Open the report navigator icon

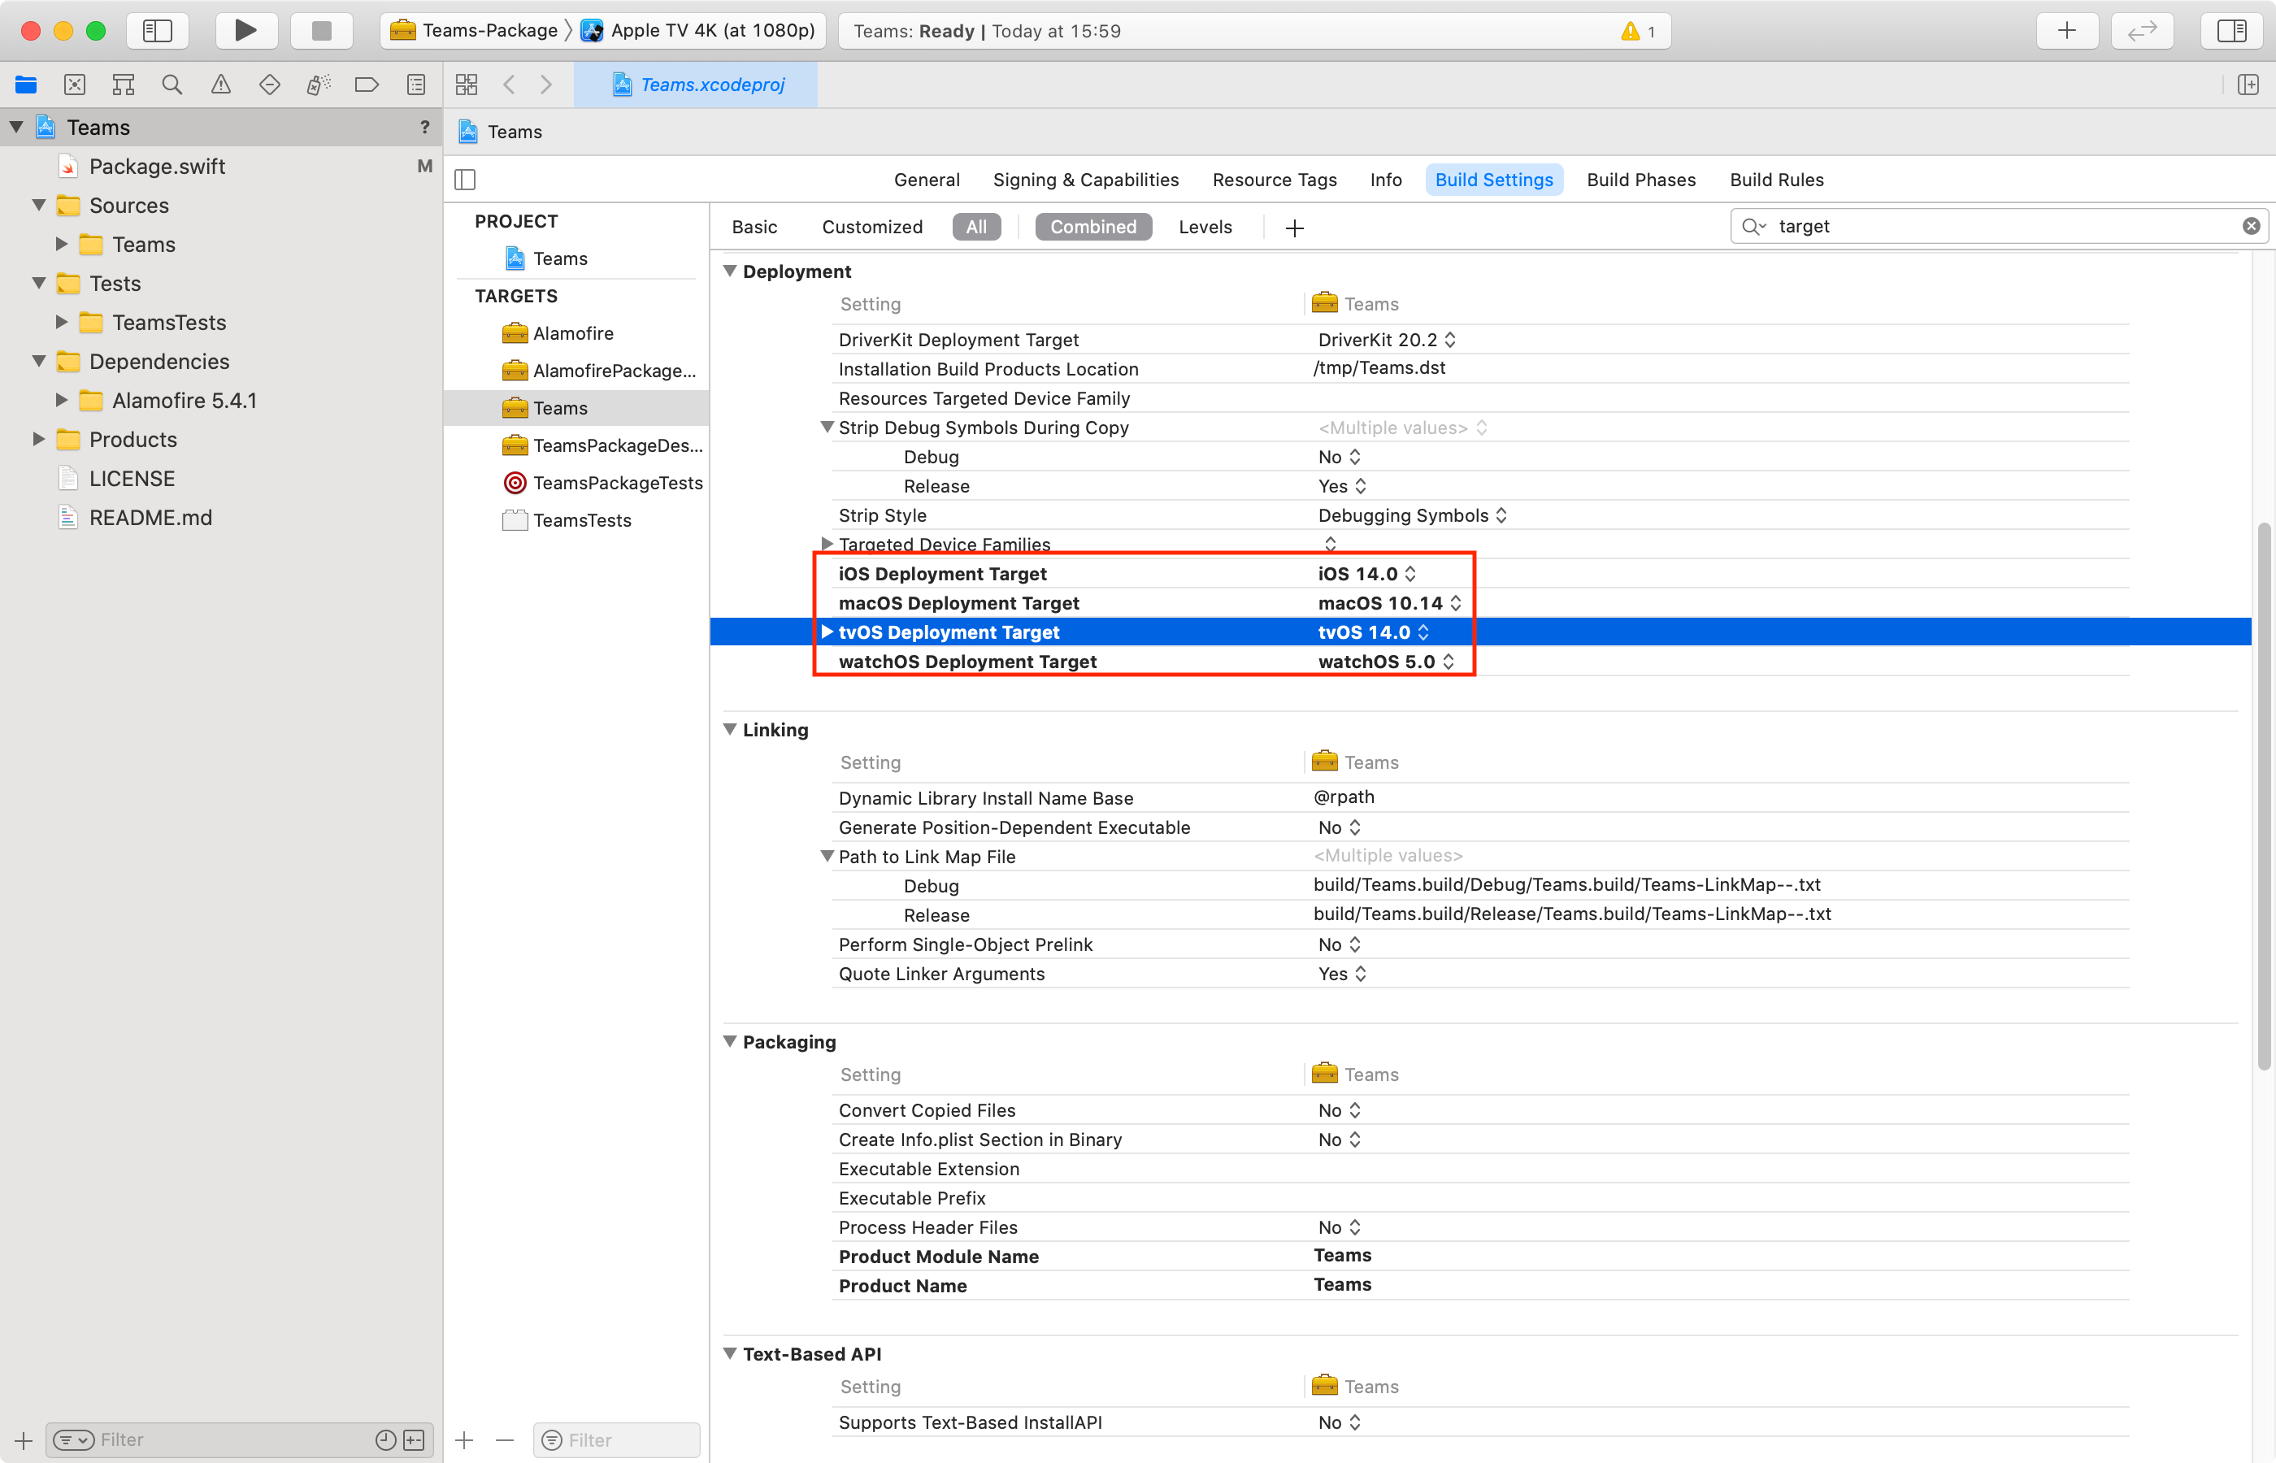click(416, 85)
